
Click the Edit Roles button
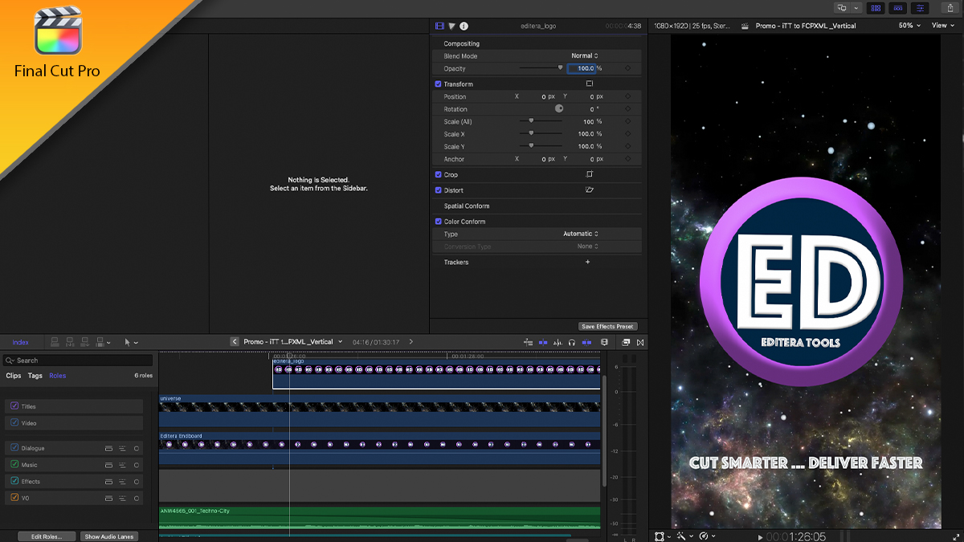point(47,536)
